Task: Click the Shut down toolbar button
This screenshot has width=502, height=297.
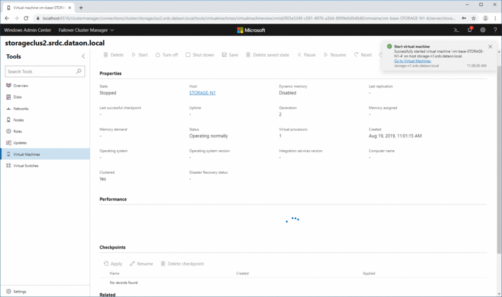Action: click(200, 55)
